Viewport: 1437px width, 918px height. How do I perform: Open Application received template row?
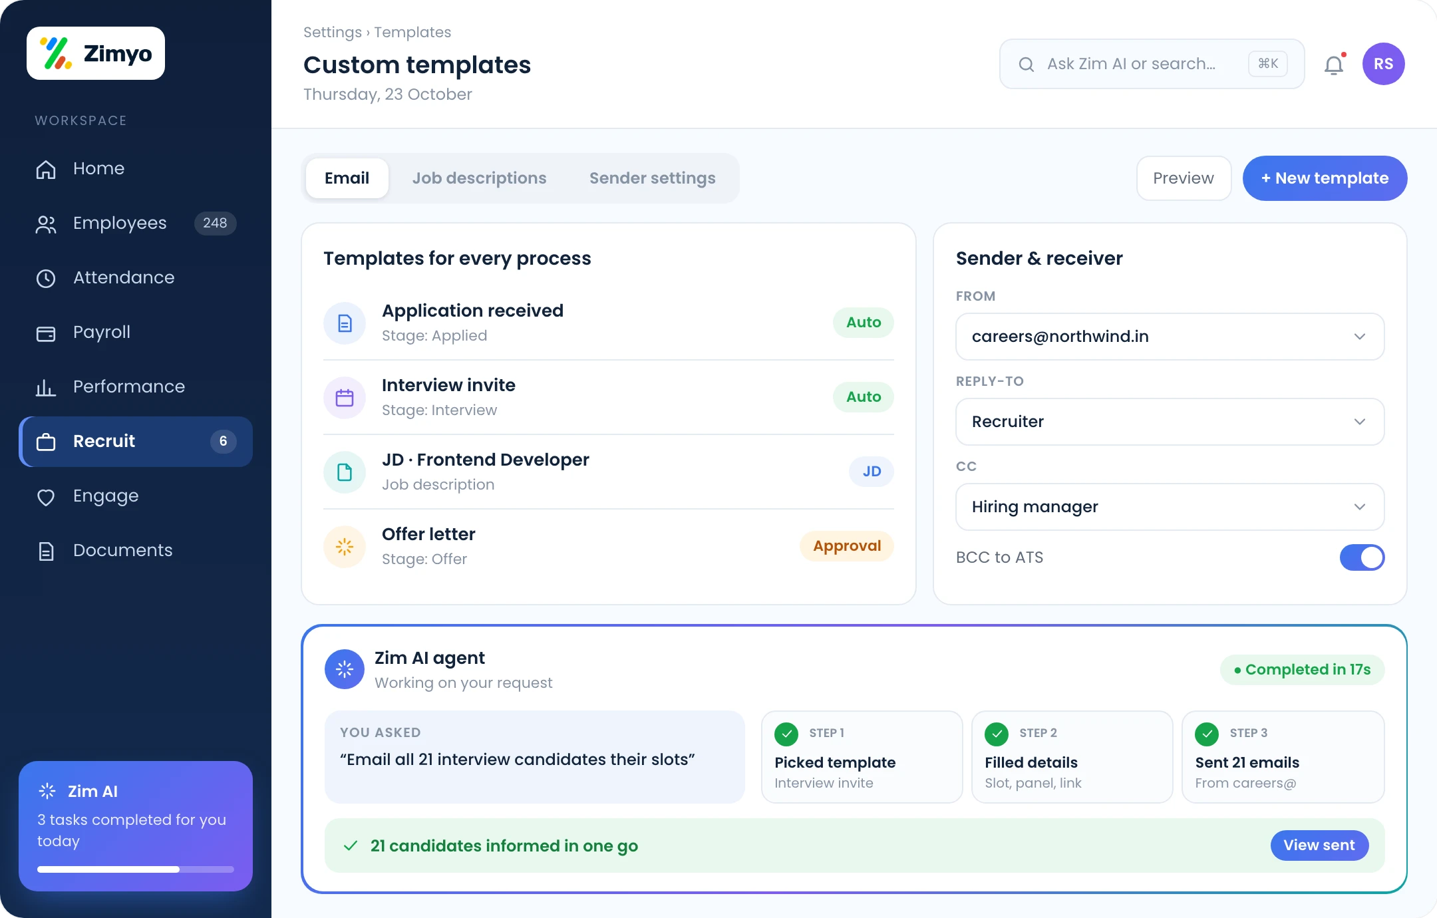608,323
